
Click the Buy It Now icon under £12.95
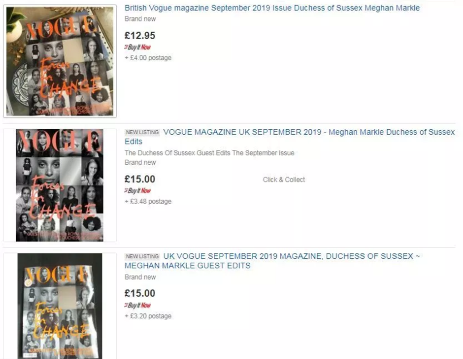[137, 47]
